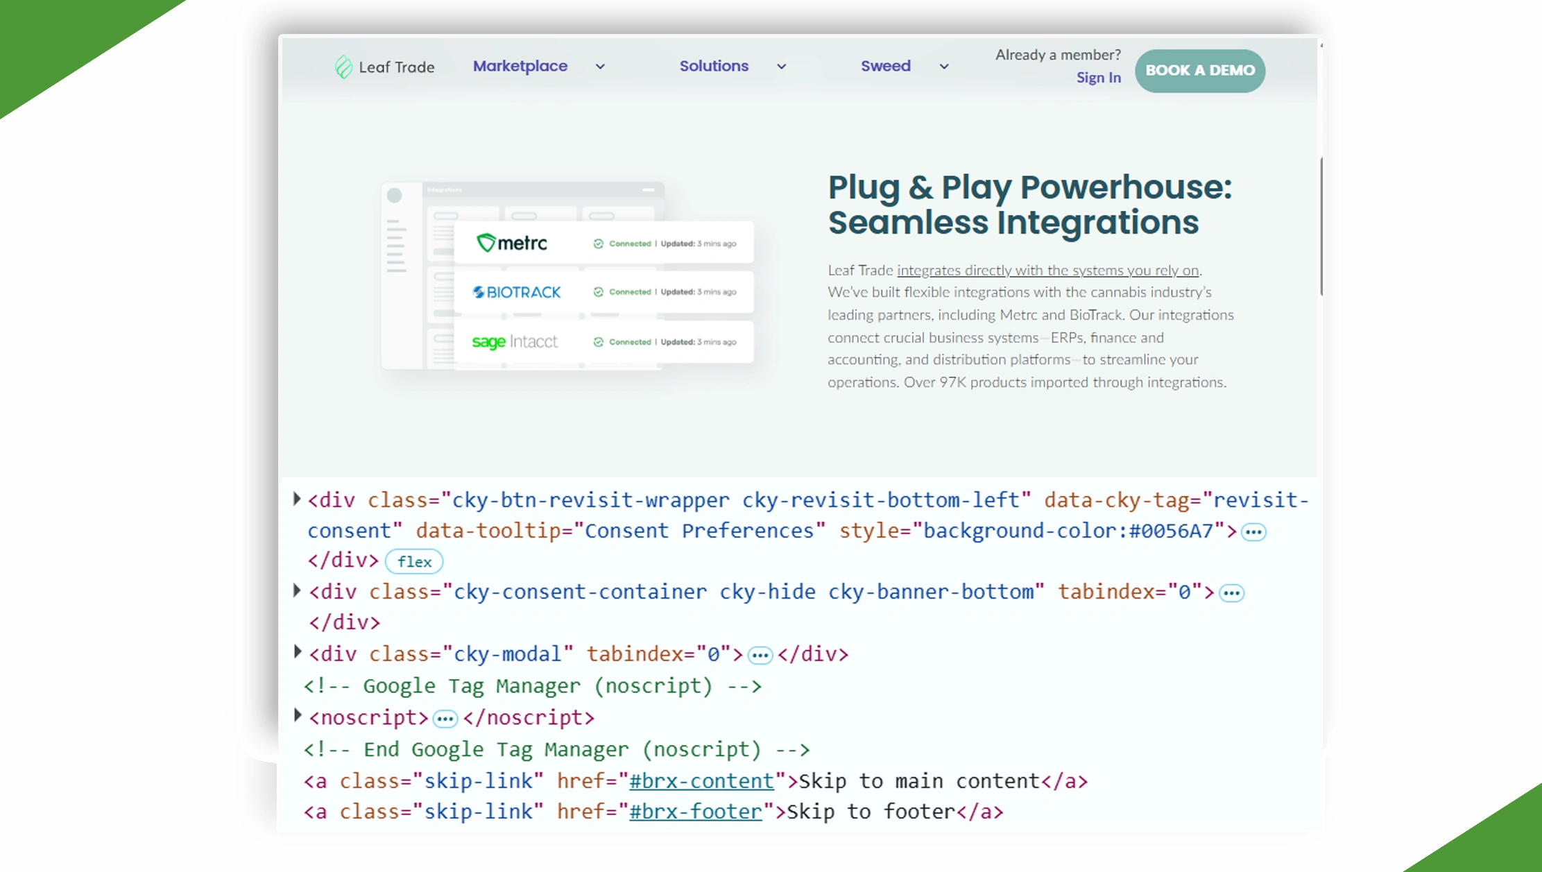1542x872 pixels.
Task: Click ellipsis badge on noscript element
Action: [x=445, y=719]
